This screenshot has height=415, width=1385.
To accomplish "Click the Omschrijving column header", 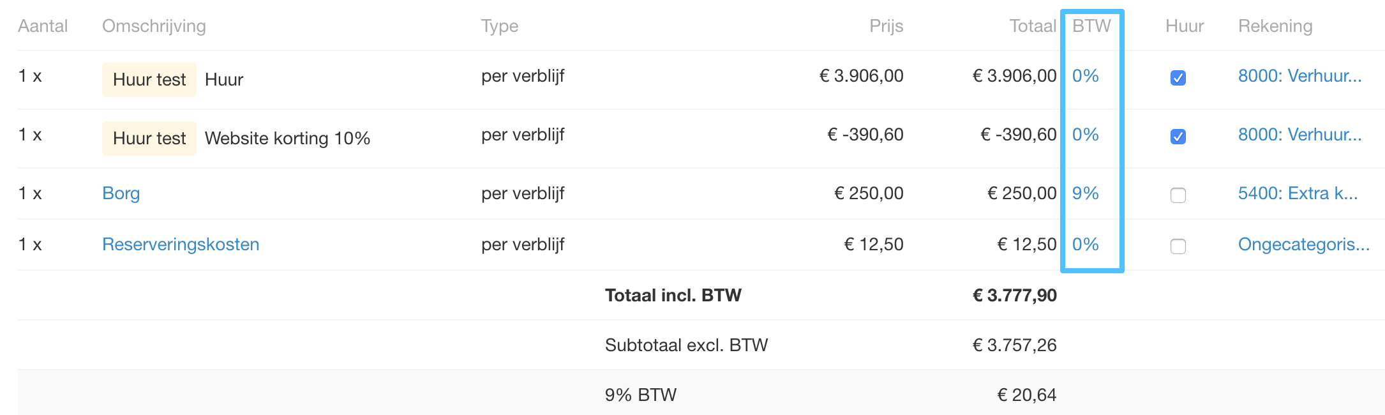I will [154, 26].
